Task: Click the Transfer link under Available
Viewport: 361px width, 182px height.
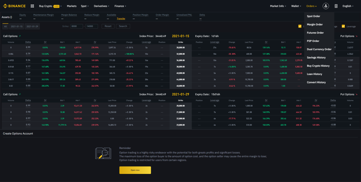Action: point(121,18)
